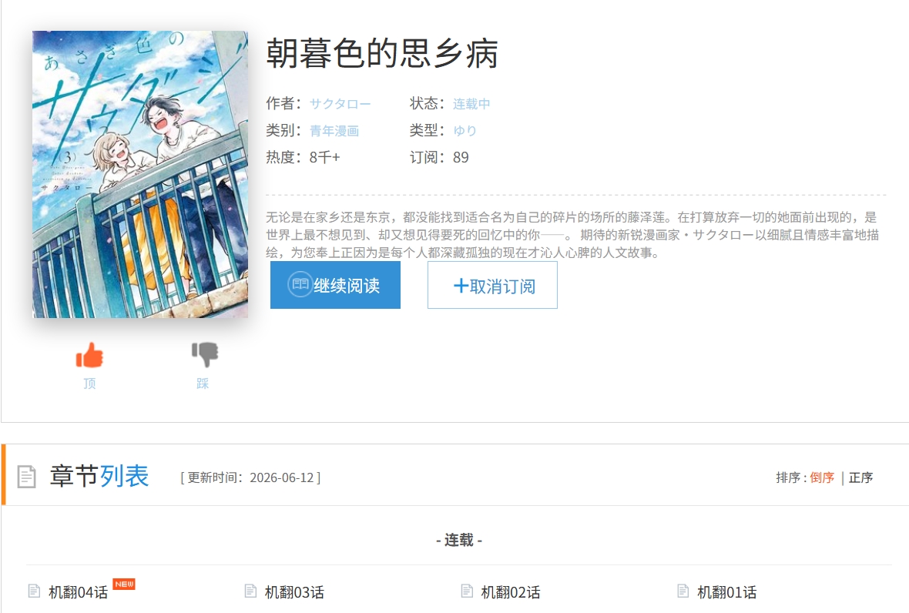The width and height of the screenshot is (909, 613).
Task: Click the 取消订阅 button
Action: click(492, 285)
